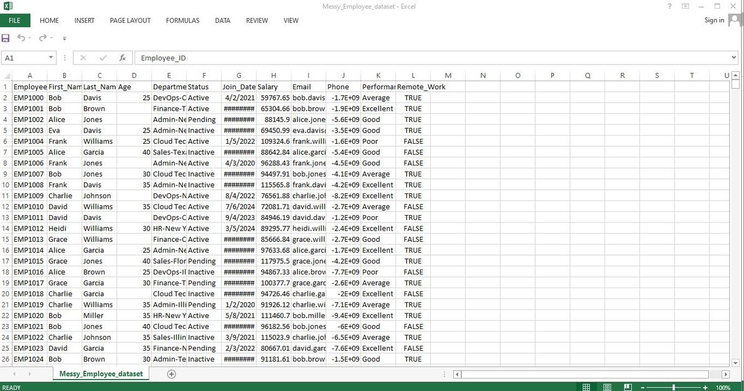Open zoom dialog via 100% label
744x391 pixels.
click(x=723, y=387)
